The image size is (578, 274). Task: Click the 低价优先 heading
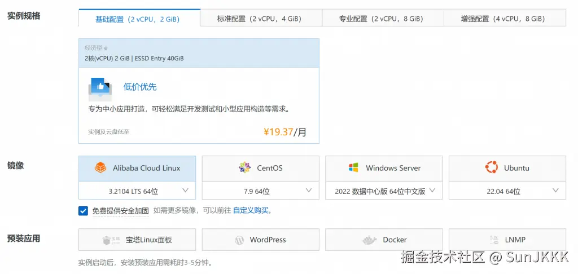140,87
